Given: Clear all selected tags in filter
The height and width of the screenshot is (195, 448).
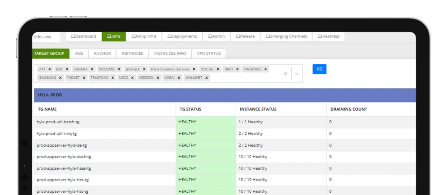Looking at the screenshot, I should [285, 74].
